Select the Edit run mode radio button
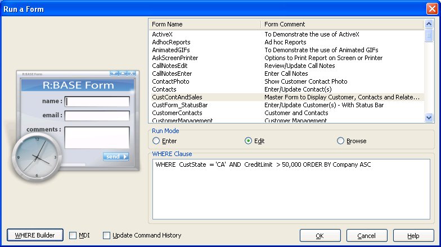Viewport: 441px width, 247px height. point(249,141)
